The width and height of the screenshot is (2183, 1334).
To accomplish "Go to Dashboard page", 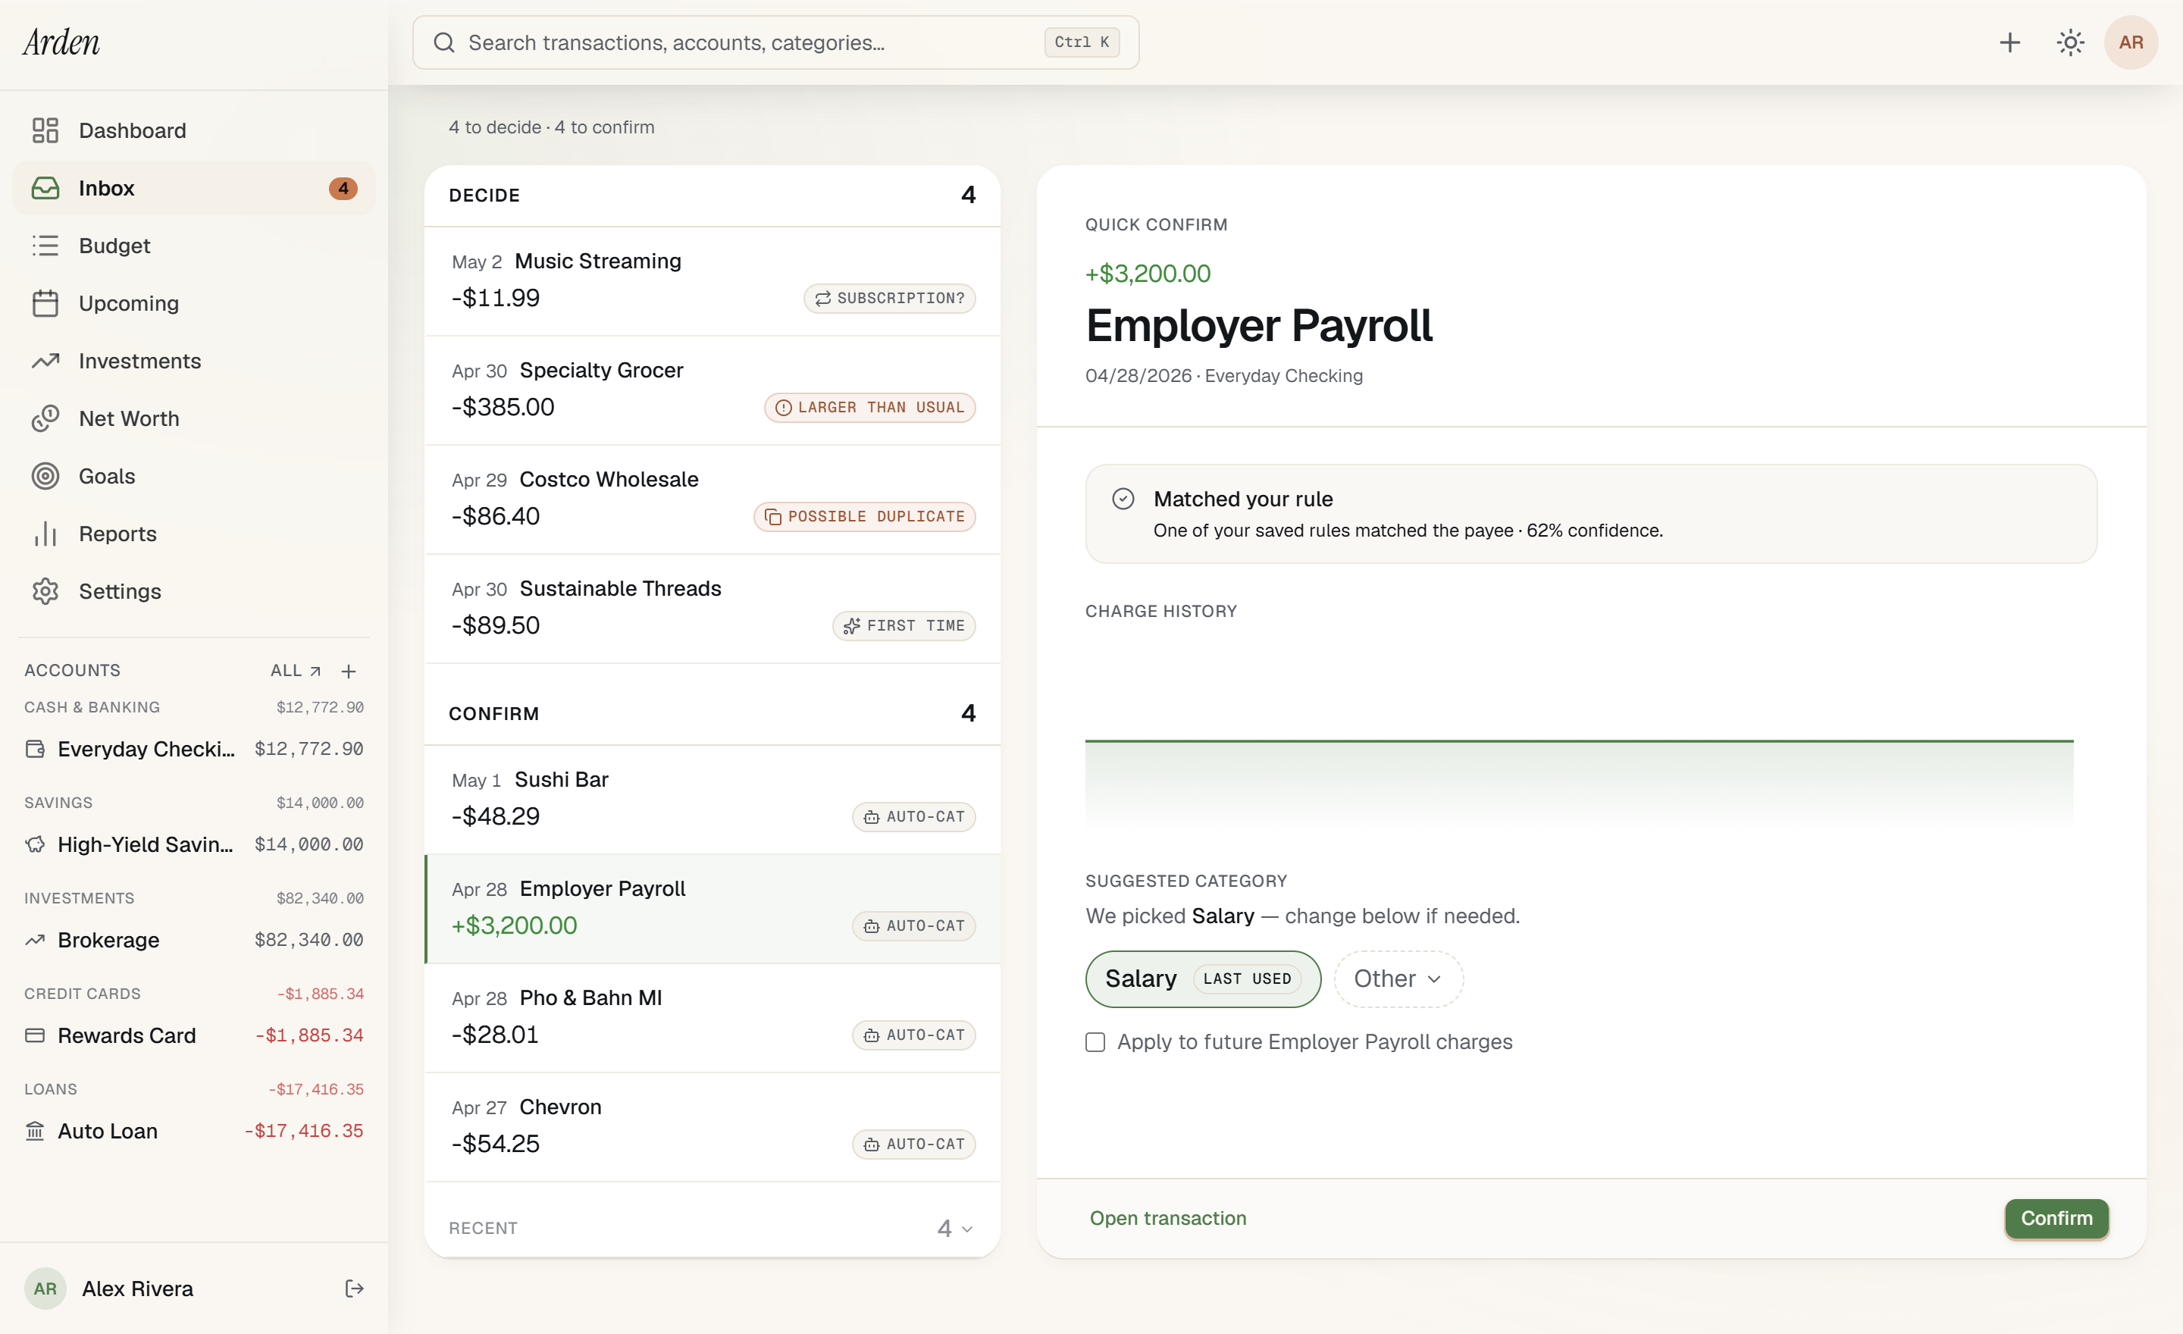I will tap(194, 130).
